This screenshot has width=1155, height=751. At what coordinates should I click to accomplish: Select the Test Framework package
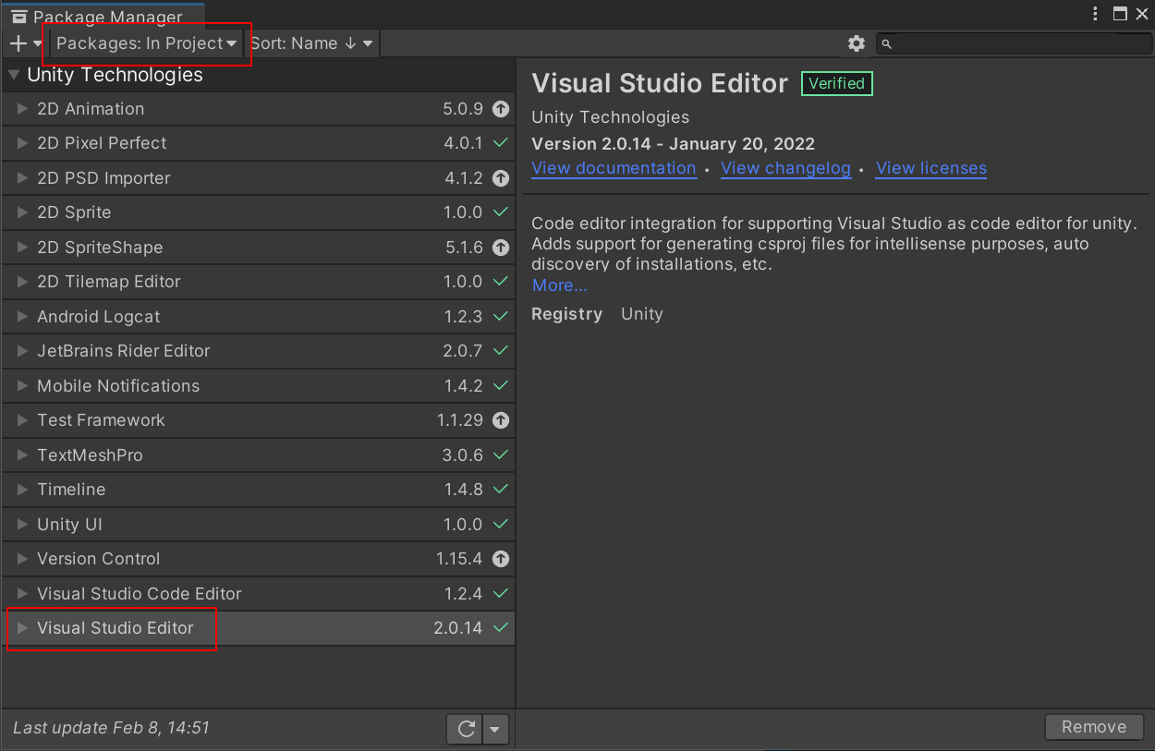point(258,420)
